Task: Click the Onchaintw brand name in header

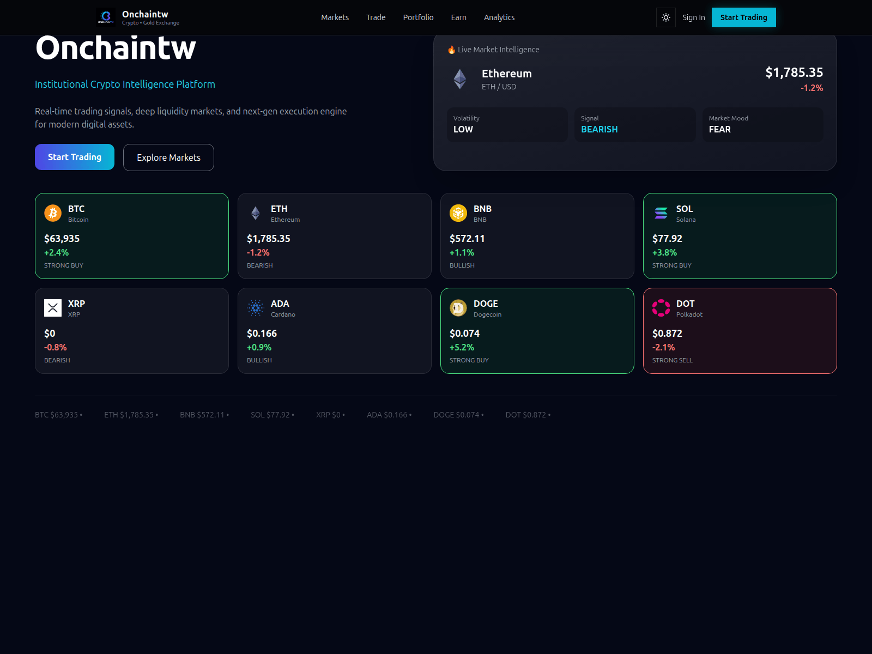Action: (x=145, y=14)
